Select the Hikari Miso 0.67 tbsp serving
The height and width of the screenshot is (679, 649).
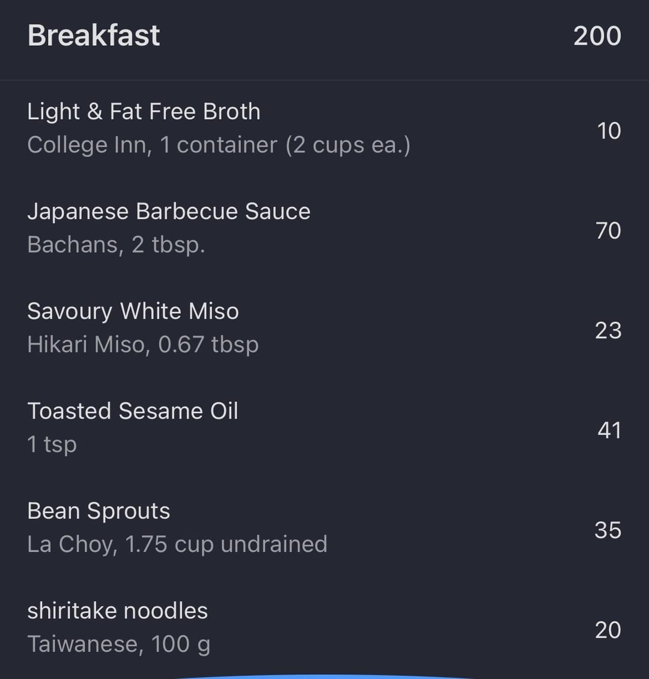point(143,345)
